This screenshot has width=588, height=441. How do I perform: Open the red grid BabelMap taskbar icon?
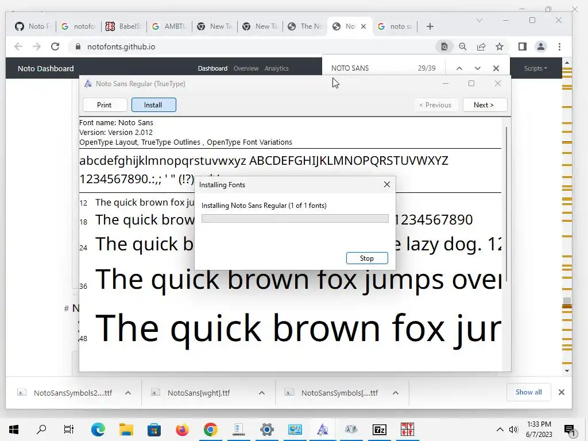(x=407, y=430)
